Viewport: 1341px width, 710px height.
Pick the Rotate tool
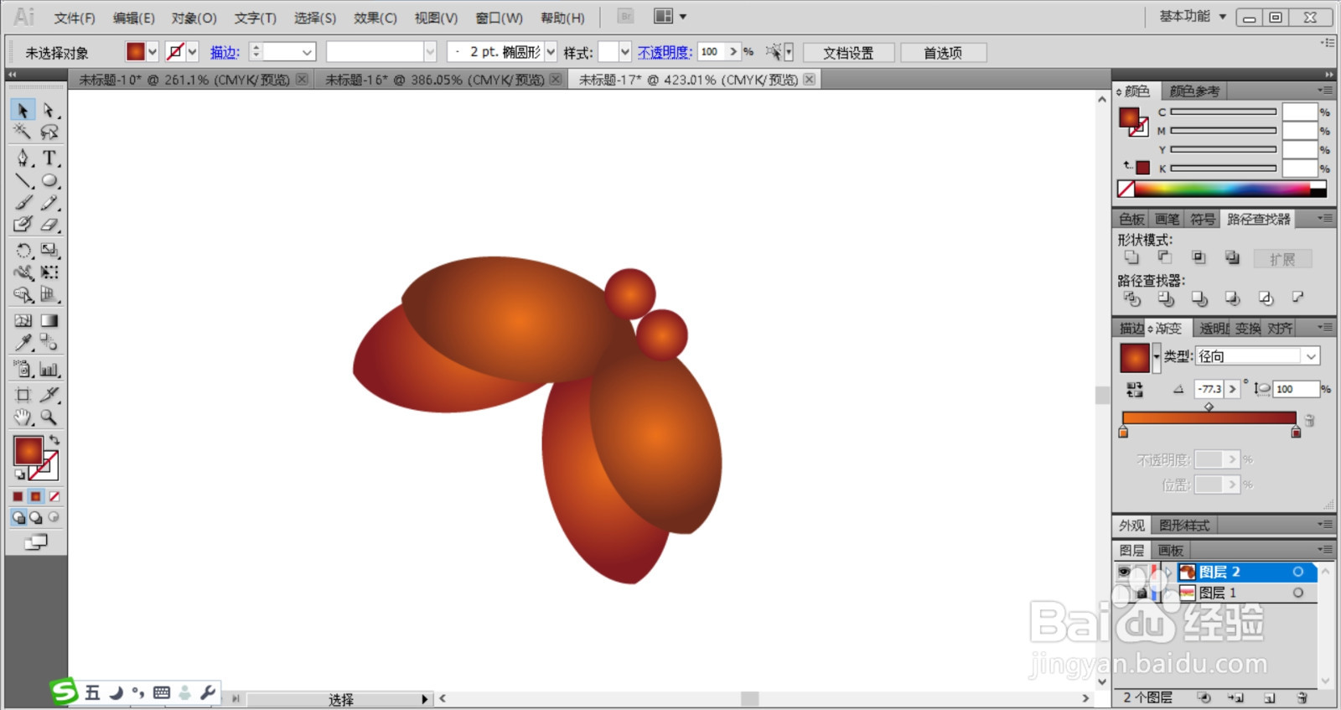coord(23,250)
